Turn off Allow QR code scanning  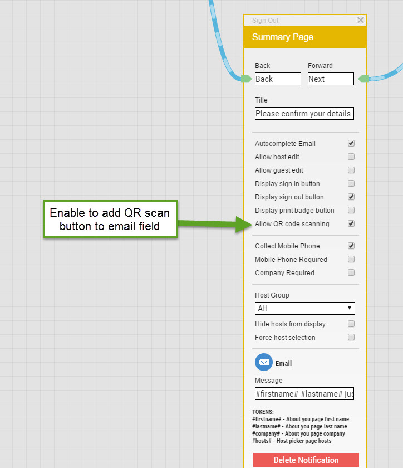tap(351, 224)
